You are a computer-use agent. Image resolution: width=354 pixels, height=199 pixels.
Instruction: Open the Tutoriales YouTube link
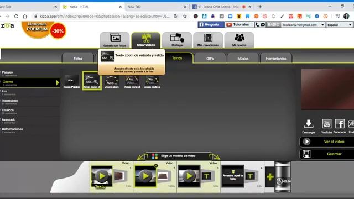(240, 24)
